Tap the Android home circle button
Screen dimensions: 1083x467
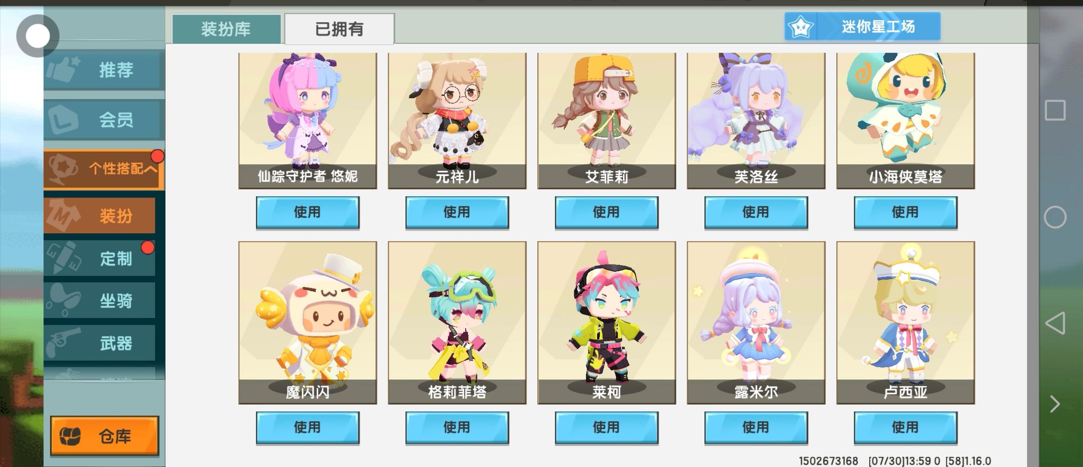(1055, 217)
